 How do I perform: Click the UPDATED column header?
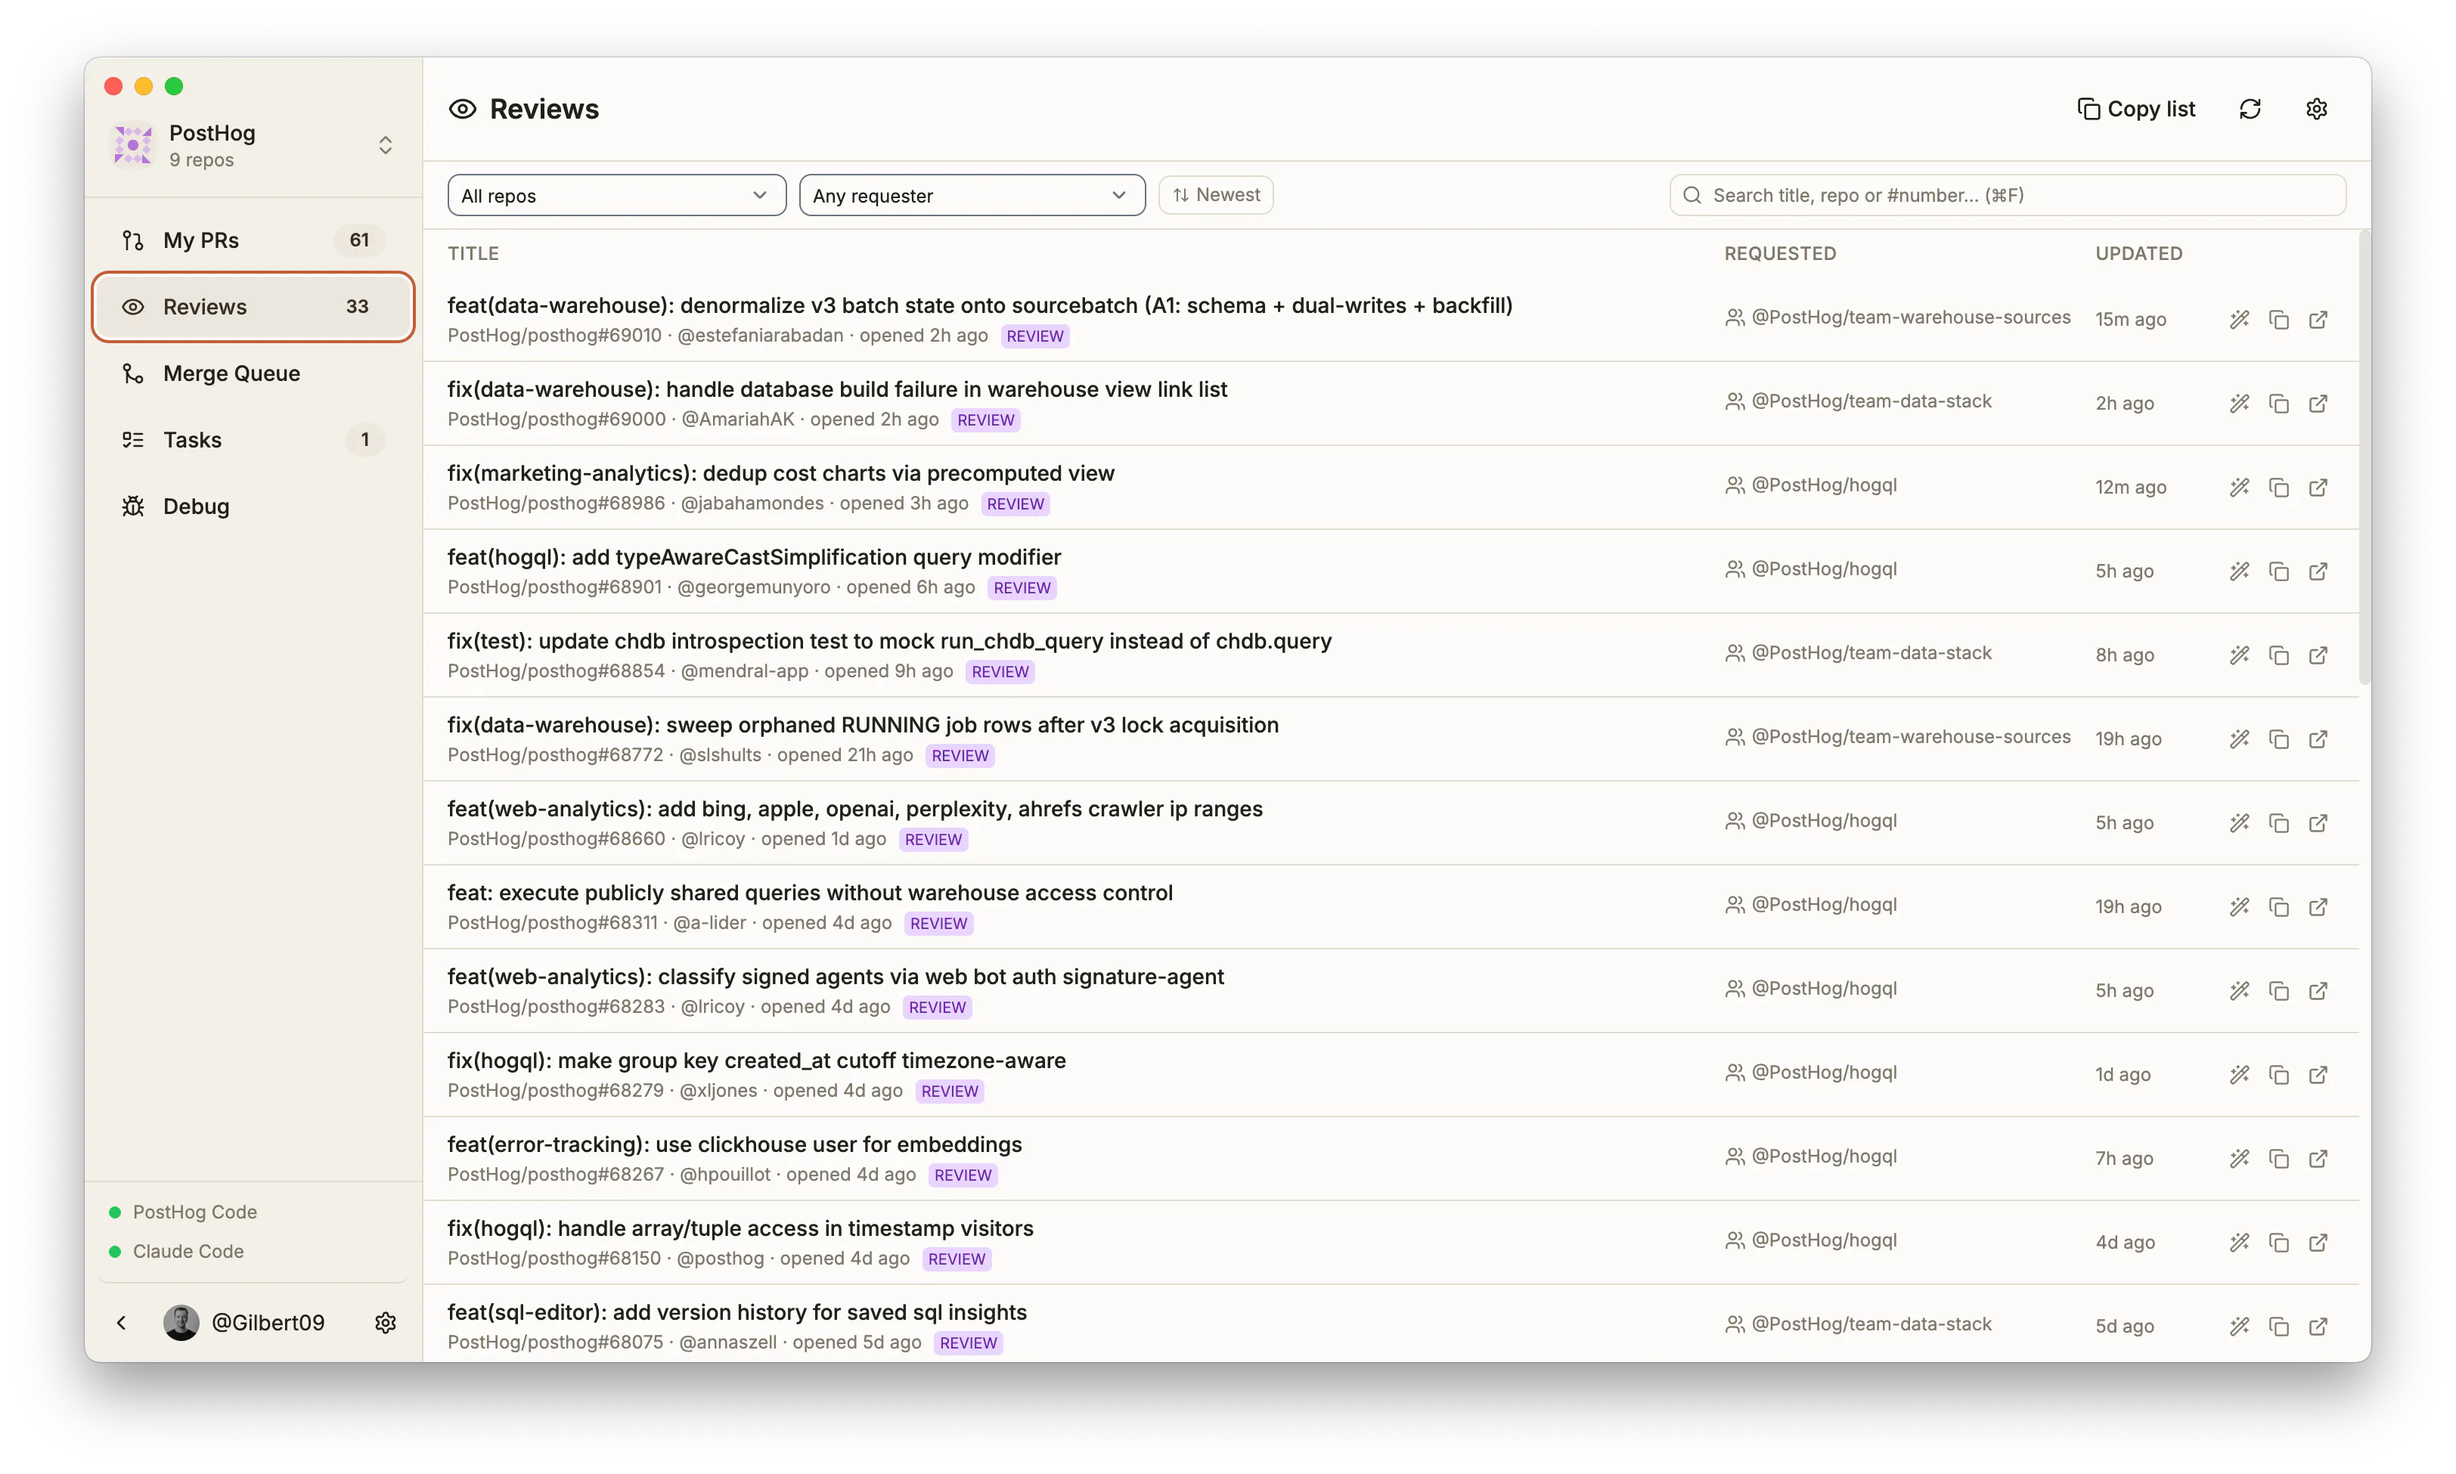[x=2138, y=253]
